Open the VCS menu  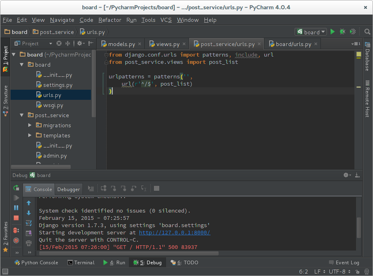pos(166,20)
